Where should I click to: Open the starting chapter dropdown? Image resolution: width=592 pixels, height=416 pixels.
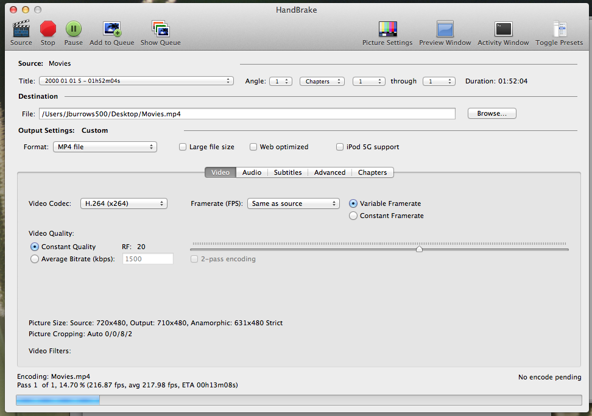(x=369, y=81)
